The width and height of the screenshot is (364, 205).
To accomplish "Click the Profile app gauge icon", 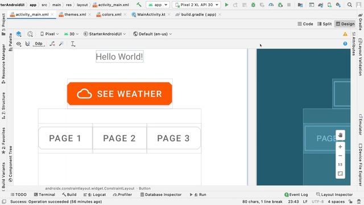I will tap(271, 5).
